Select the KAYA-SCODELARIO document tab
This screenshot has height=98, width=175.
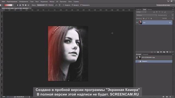tap(15, 8)
